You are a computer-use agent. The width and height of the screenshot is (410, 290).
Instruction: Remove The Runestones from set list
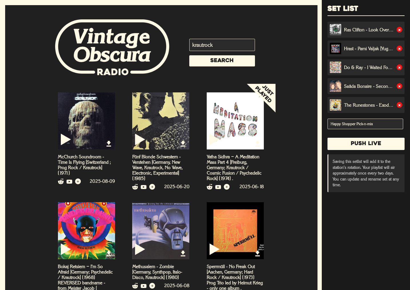tap(399, 105)
